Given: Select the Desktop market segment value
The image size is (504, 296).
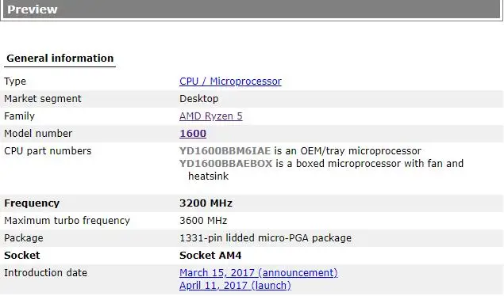Looking at the screenshot, I should 198,99.
